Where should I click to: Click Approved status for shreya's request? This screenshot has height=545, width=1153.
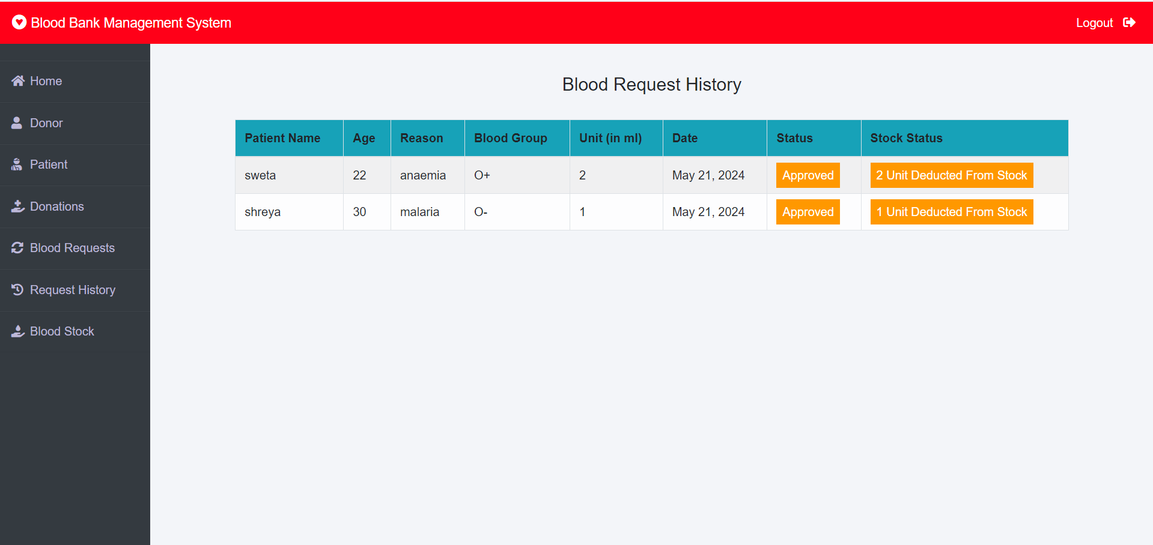(x=807, y=211)
